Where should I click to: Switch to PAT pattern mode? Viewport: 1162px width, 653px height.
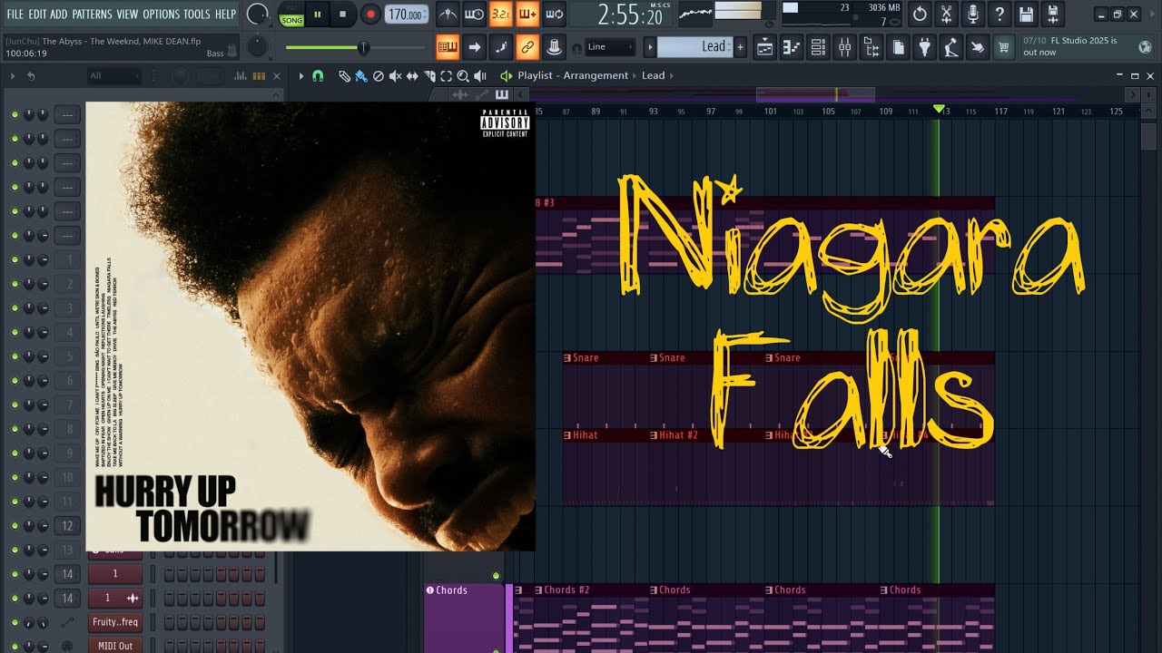coord(291,8)
